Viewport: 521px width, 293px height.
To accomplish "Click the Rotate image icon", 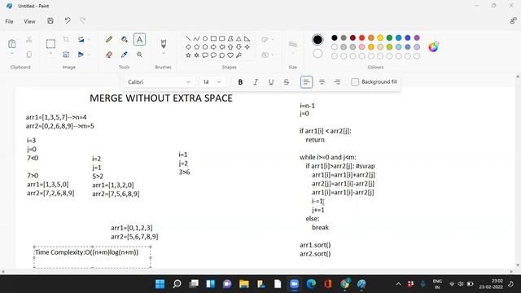I will click(x=81, y=40).
